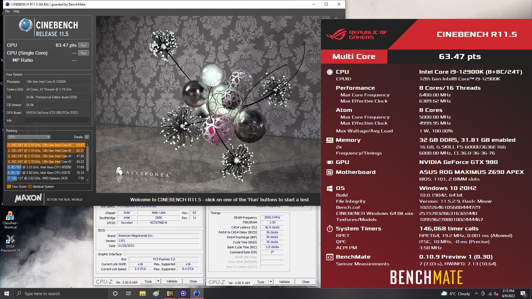Open the Help menu in Cinebench

click(17, 11)
